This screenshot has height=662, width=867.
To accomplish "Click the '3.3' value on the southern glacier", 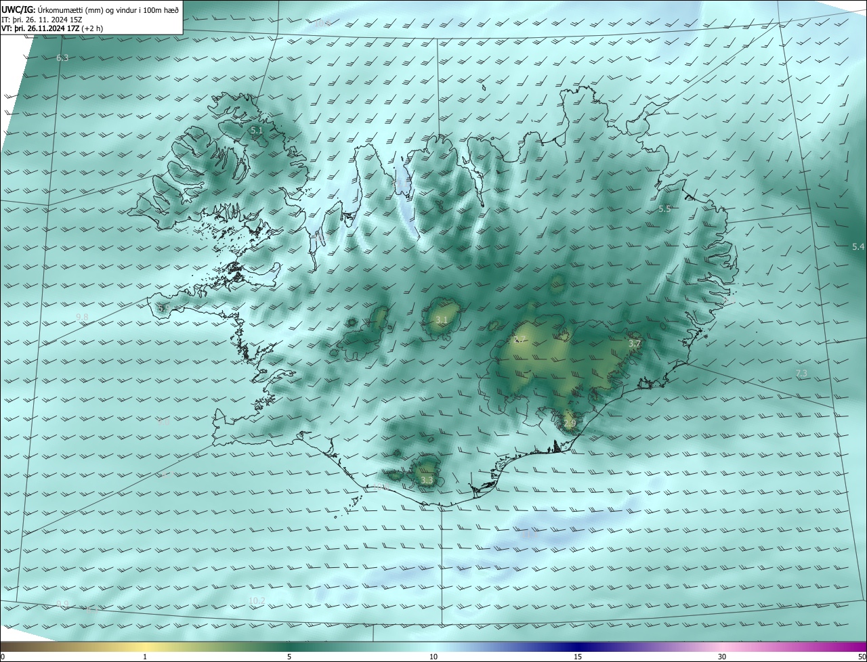I will (x=427, y=481).
